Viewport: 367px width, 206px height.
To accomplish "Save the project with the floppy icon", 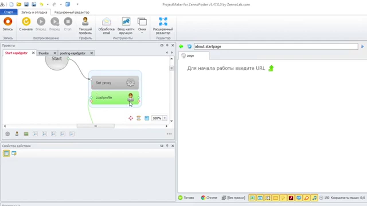I will [x=27, y=4].
